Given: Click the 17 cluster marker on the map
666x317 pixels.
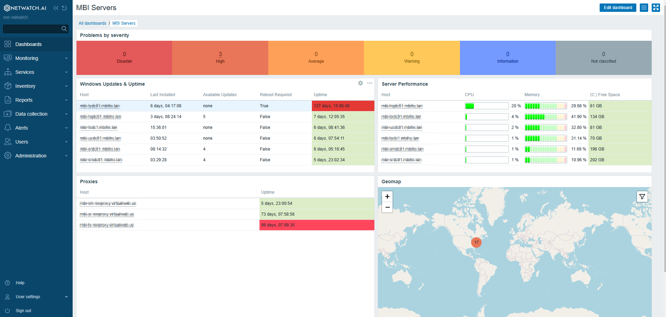Looking at the screenshot, I should (476, 242).
